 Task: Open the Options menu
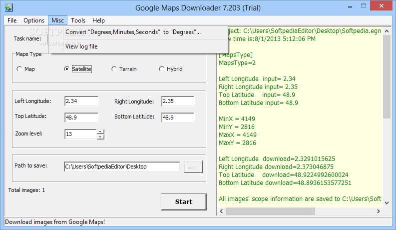tap(34, 20)
